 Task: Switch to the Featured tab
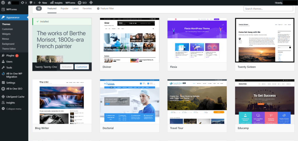pos(52,8)
